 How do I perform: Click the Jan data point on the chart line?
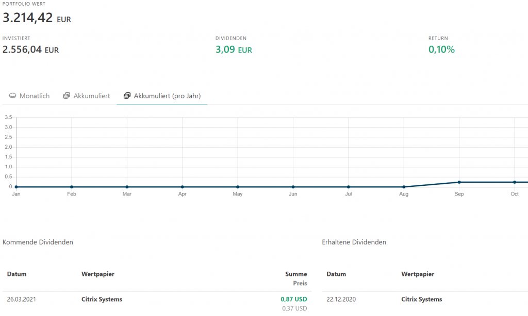point(16,187)
